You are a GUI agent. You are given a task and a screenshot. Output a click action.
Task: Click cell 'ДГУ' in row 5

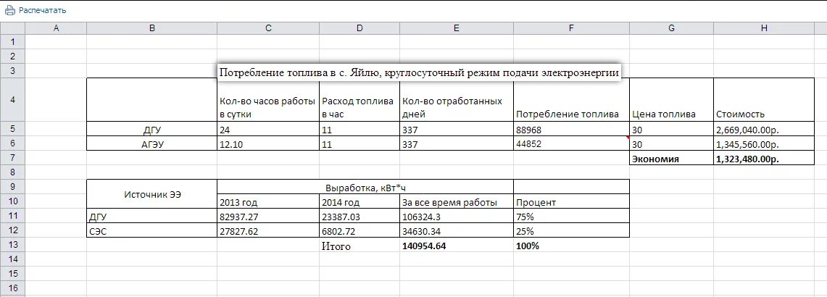coord(152,129)
